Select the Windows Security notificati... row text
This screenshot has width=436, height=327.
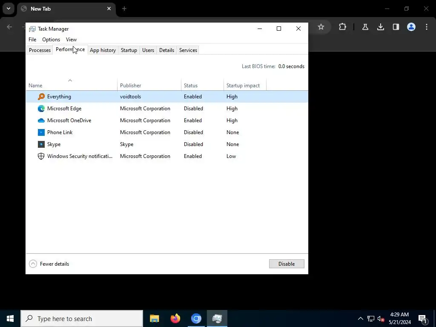80,156
